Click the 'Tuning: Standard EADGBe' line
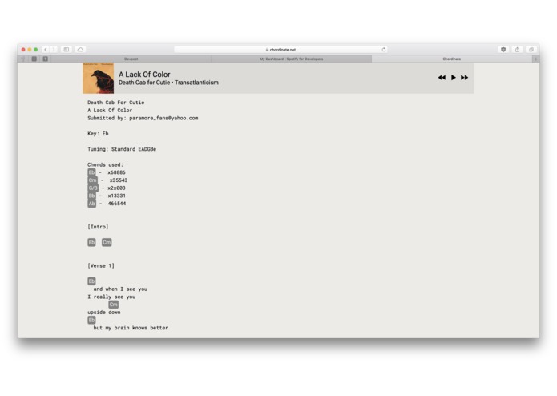This screenshot has height=396, width=557. click(x=122, y=149)
